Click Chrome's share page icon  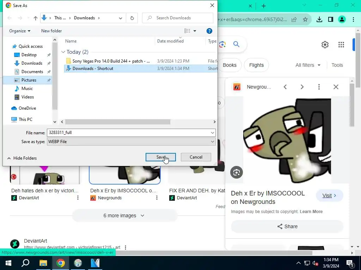click(294, 20)
